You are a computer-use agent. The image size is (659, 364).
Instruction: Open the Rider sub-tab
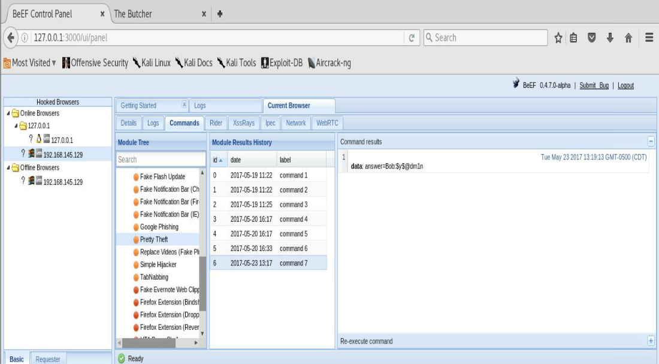point(216,123)
